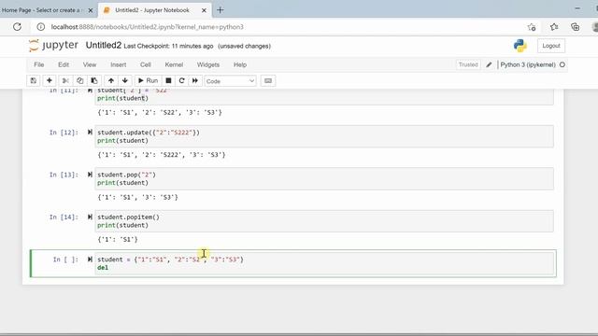Screen dimensions: 598x336
Task: Add this page to favorites star icon
Action: pyautogui.click(x=532, y=27)
